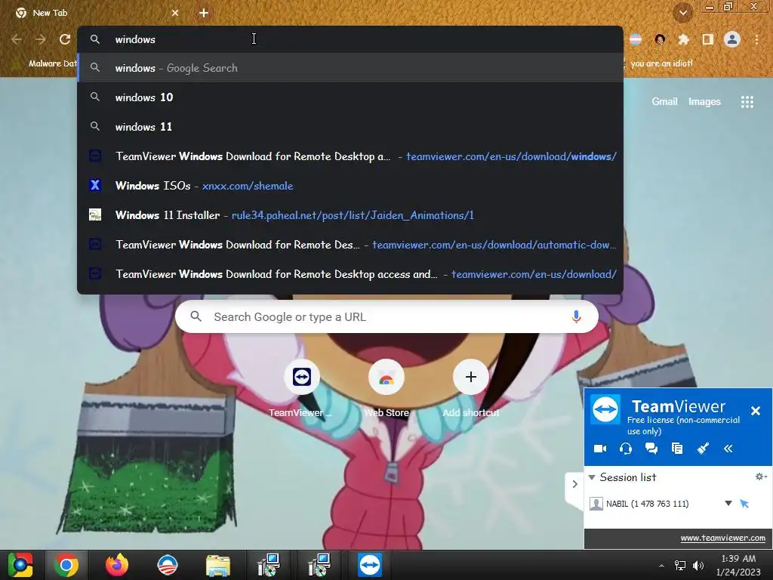Viewport: 773px width, 580px height.
Task: Choose the 'windows - Google Search' suggestion
Action: click(x=350, y=68)
